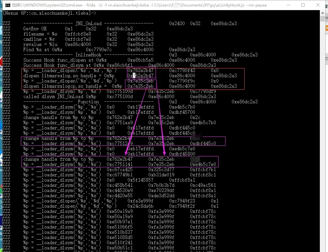Screen dimensions: 328x252
Task: Select the address 0xc4420e55
Action: (120, 196)
